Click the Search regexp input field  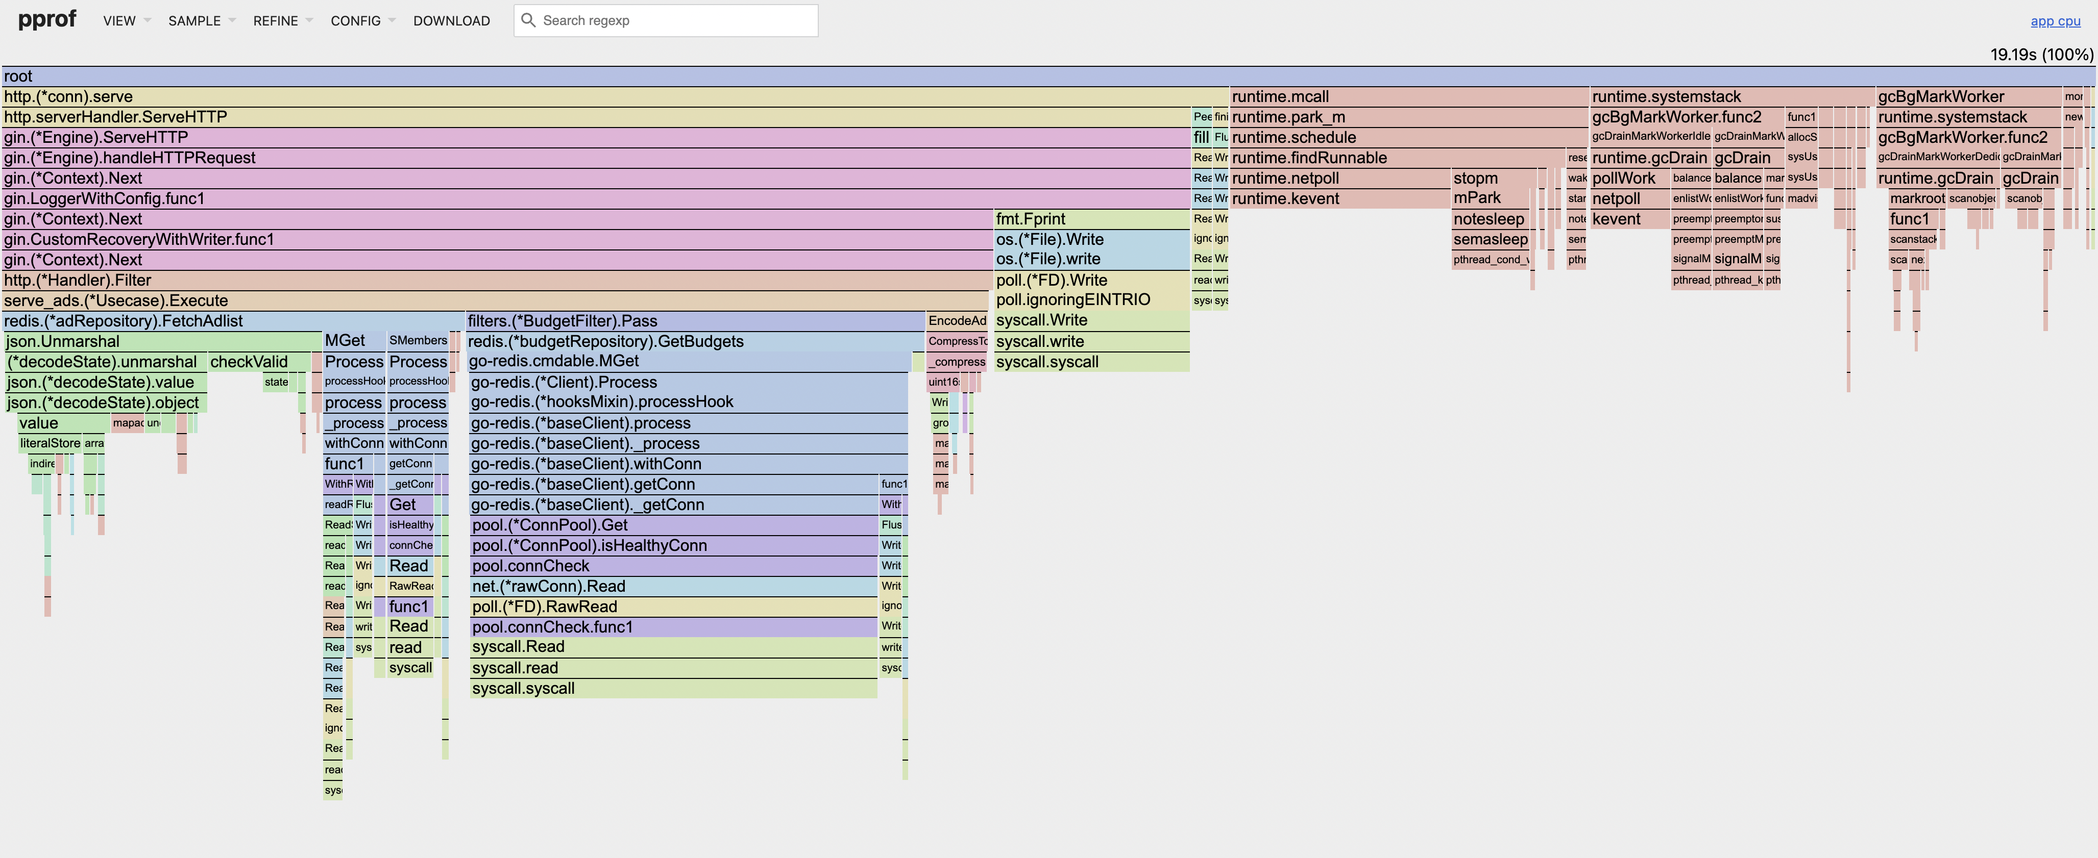click(676, 20)
